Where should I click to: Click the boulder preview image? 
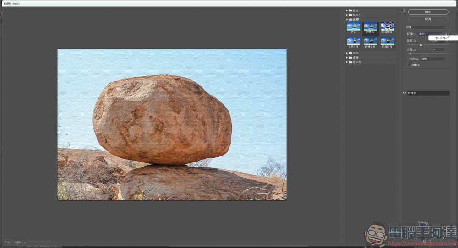(x=172, y=124)
